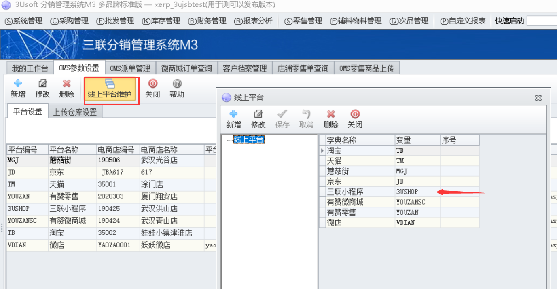The image size is (557, 289).
Task: Click 删除 red cross in 线上平台 dialog
Action: tap(331, 114)
